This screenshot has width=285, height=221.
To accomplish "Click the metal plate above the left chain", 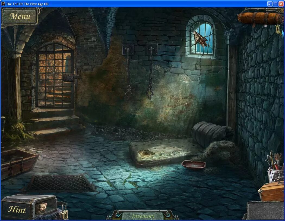I will [128, 49].
